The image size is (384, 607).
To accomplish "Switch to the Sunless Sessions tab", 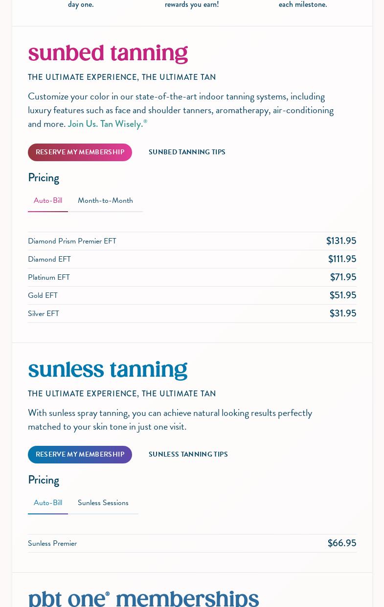I will pyautogui.click(x=103, y=503).
